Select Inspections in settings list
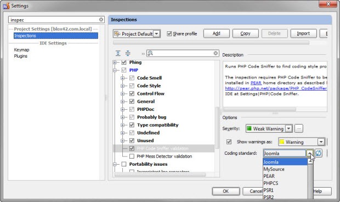340x202 pixels. point(56,36)
